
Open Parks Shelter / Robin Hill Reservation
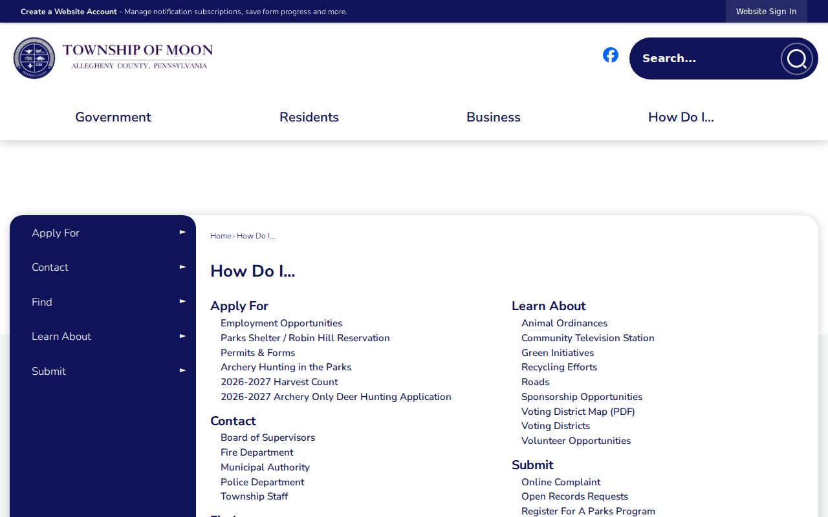305,338
